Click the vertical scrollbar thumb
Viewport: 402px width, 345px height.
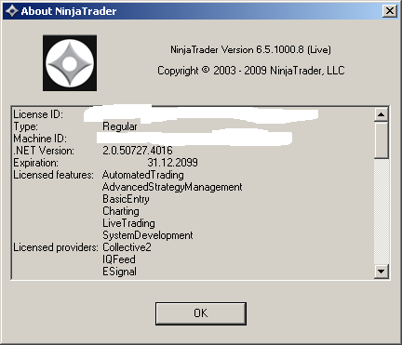click(381, 140)
